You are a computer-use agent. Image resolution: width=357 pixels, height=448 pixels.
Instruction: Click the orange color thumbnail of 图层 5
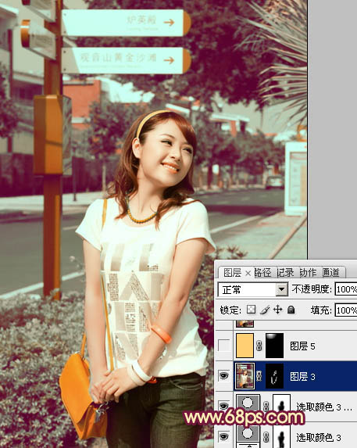[245, 346]
